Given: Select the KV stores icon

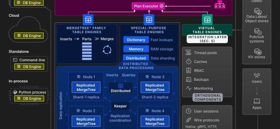Looking at the screenshot, I should [257, 51].
